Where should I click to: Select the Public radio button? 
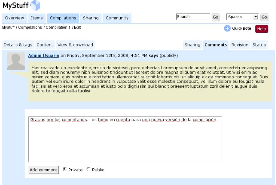[88, 169]
